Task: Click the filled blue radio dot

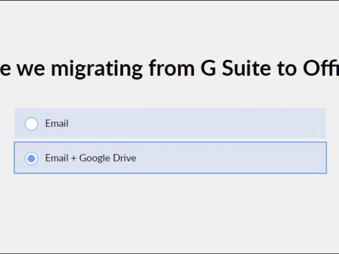Action: (x=32, y=158)
